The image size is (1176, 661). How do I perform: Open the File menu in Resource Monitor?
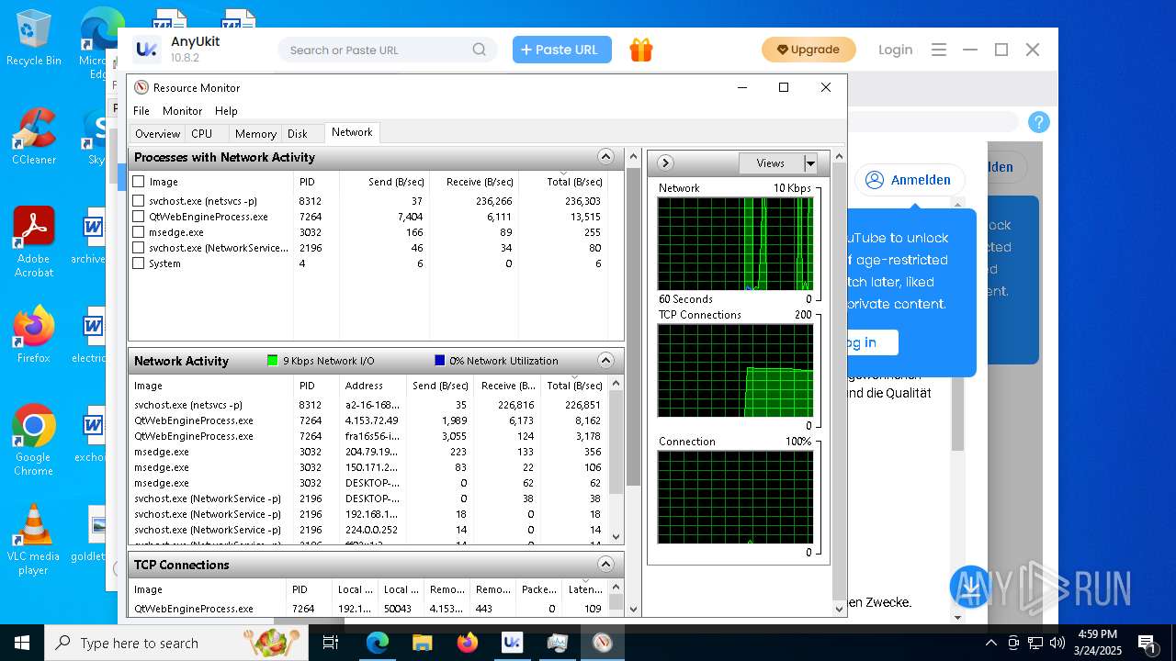[141, 111]
